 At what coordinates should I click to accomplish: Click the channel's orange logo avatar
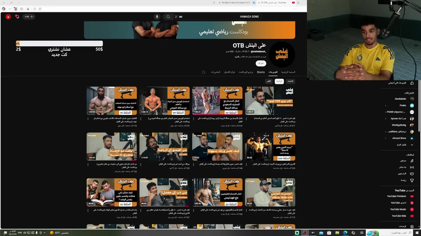coord(282,54)
